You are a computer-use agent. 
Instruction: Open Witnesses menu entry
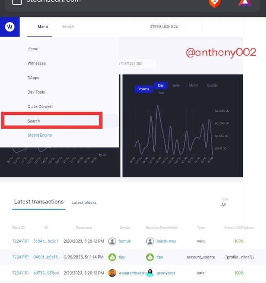[x=37, y=63]
